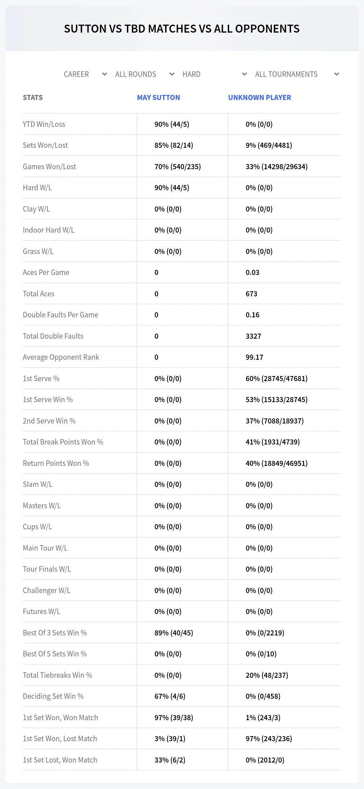
Task: Click the chevron arrow beside HARD
Action: point(244,74)
